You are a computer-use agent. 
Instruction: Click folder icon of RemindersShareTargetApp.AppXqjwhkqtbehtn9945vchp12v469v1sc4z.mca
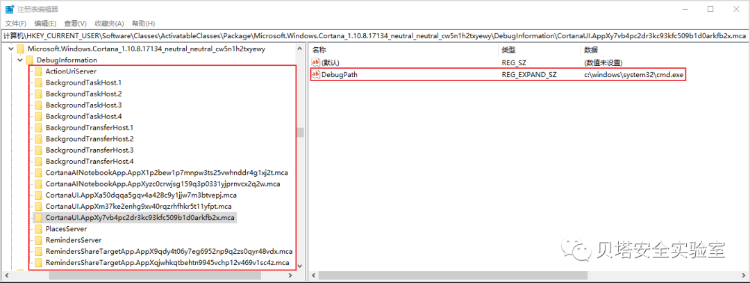(x=38, y=262)
